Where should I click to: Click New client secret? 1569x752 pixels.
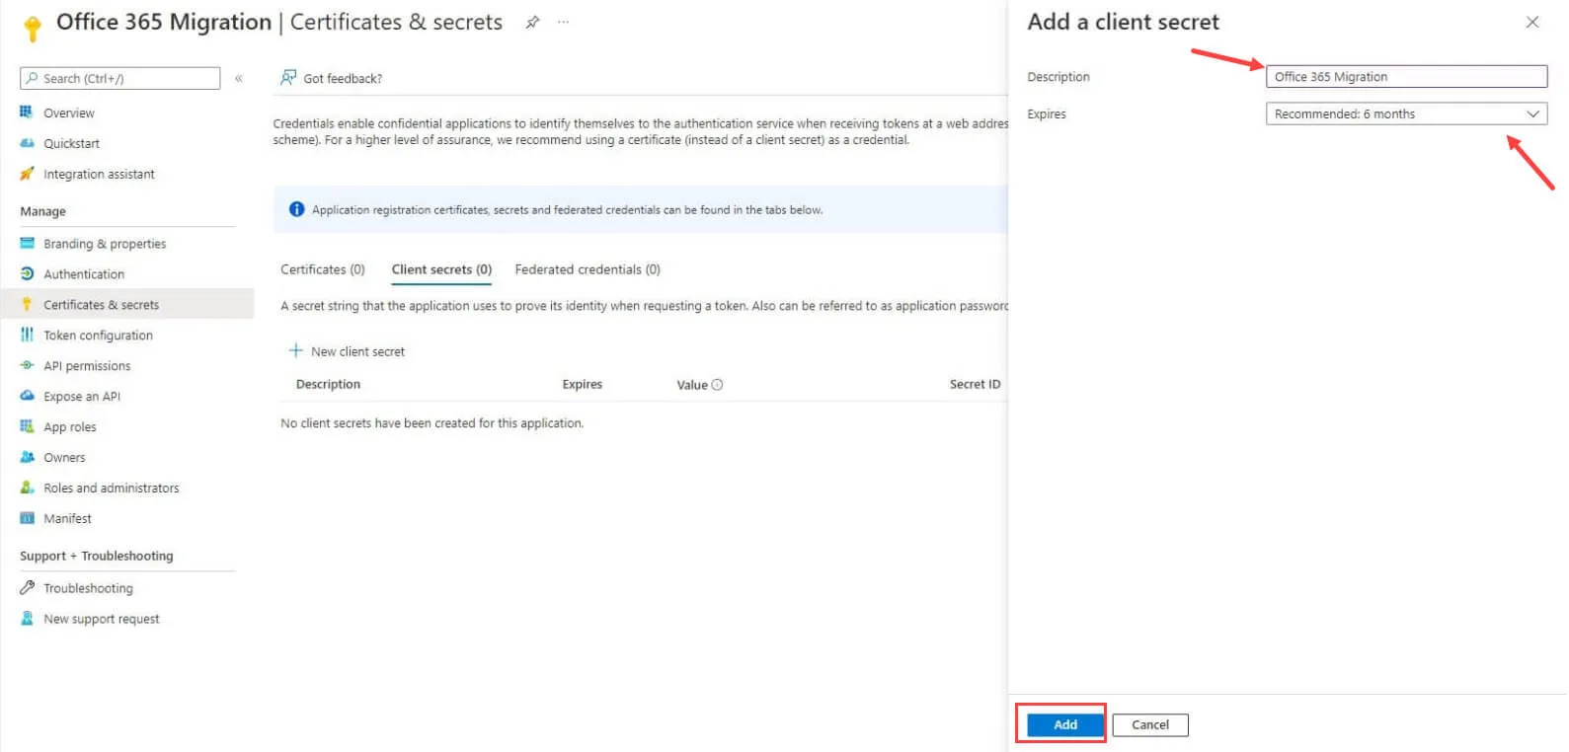point(347,351)
